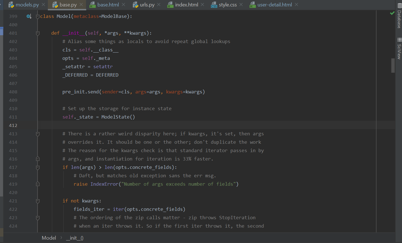Image resolution: width=402 pixels, height=243 pixels.
Task: Close the base.html tab
Action: tap(123, 5)
